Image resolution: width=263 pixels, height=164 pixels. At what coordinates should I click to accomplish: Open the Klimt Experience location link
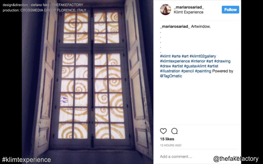coord(188,12)
